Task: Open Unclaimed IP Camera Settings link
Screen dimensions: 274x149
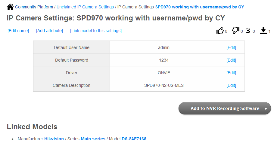Action: [x=85, y=7]
